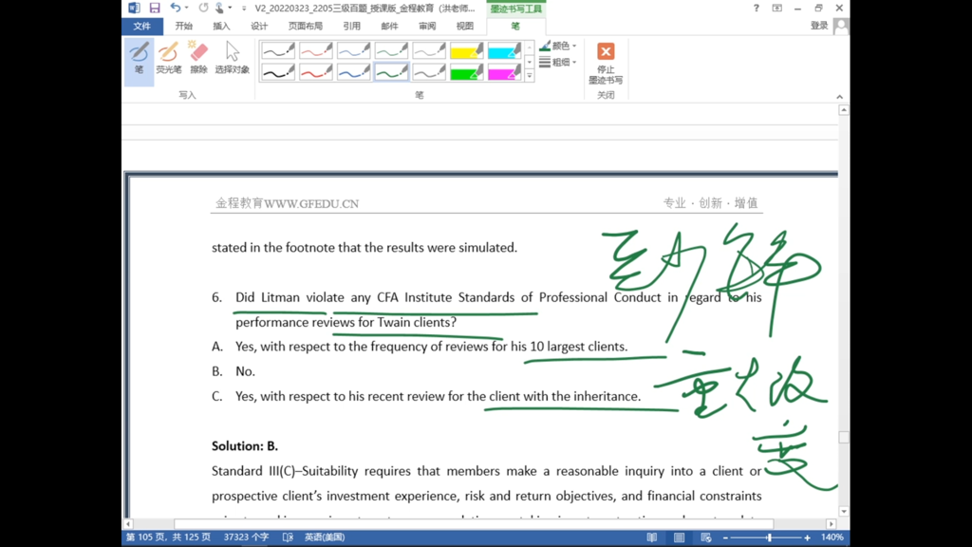This screenshot has width=972, height=547.
Task: Click the 选择对象 select objects cursor
Action: (232, 57)
